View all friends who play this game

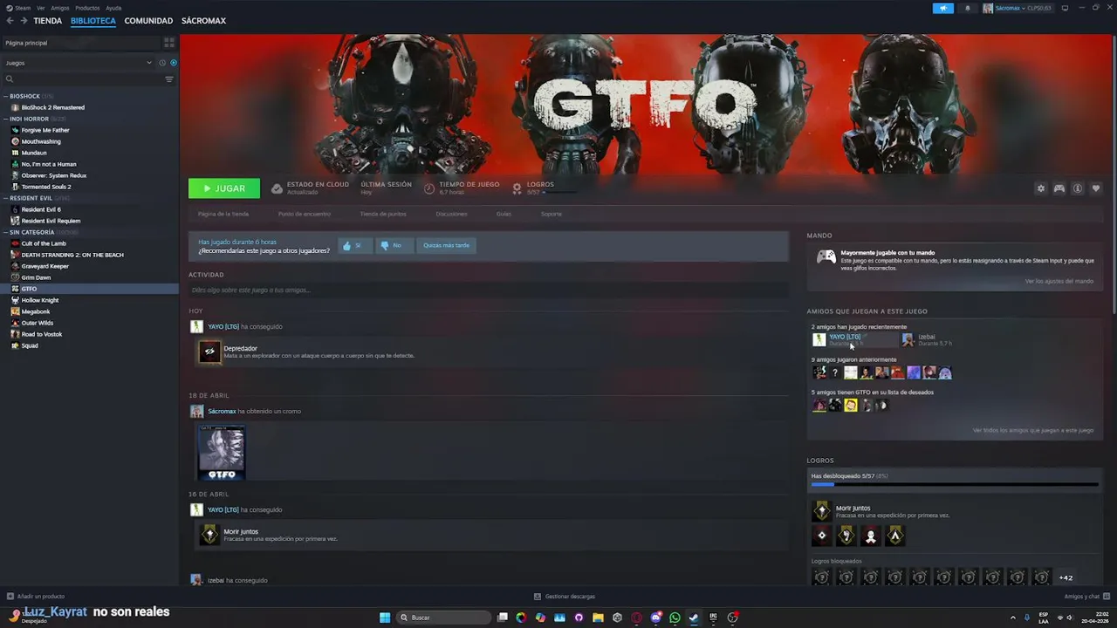1033,430
